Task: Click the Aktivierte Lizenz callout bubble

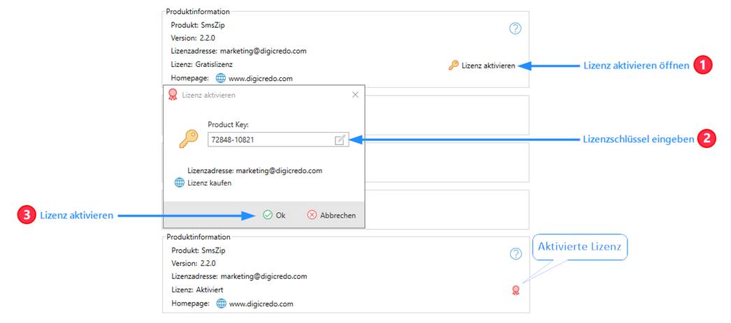Action: [579, 246]
